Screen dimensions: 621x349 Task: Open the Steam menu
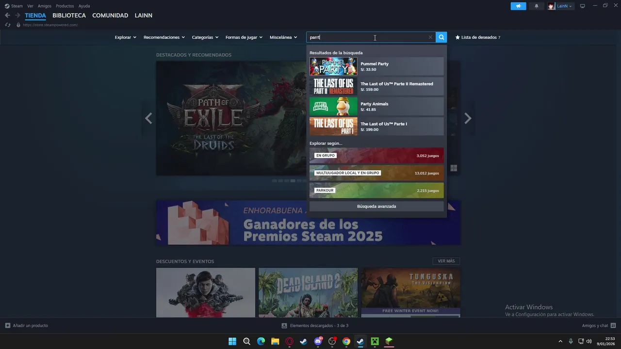17,6
